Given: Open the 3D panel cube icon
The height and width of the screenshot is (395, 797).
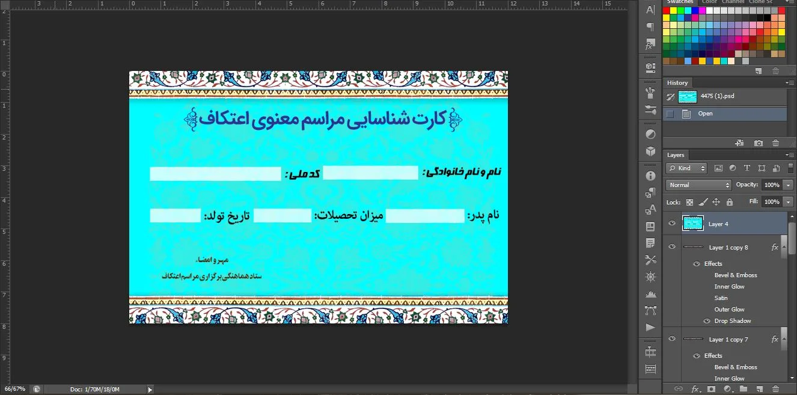Looking at the screenshot, I should (x=650, y=151).
